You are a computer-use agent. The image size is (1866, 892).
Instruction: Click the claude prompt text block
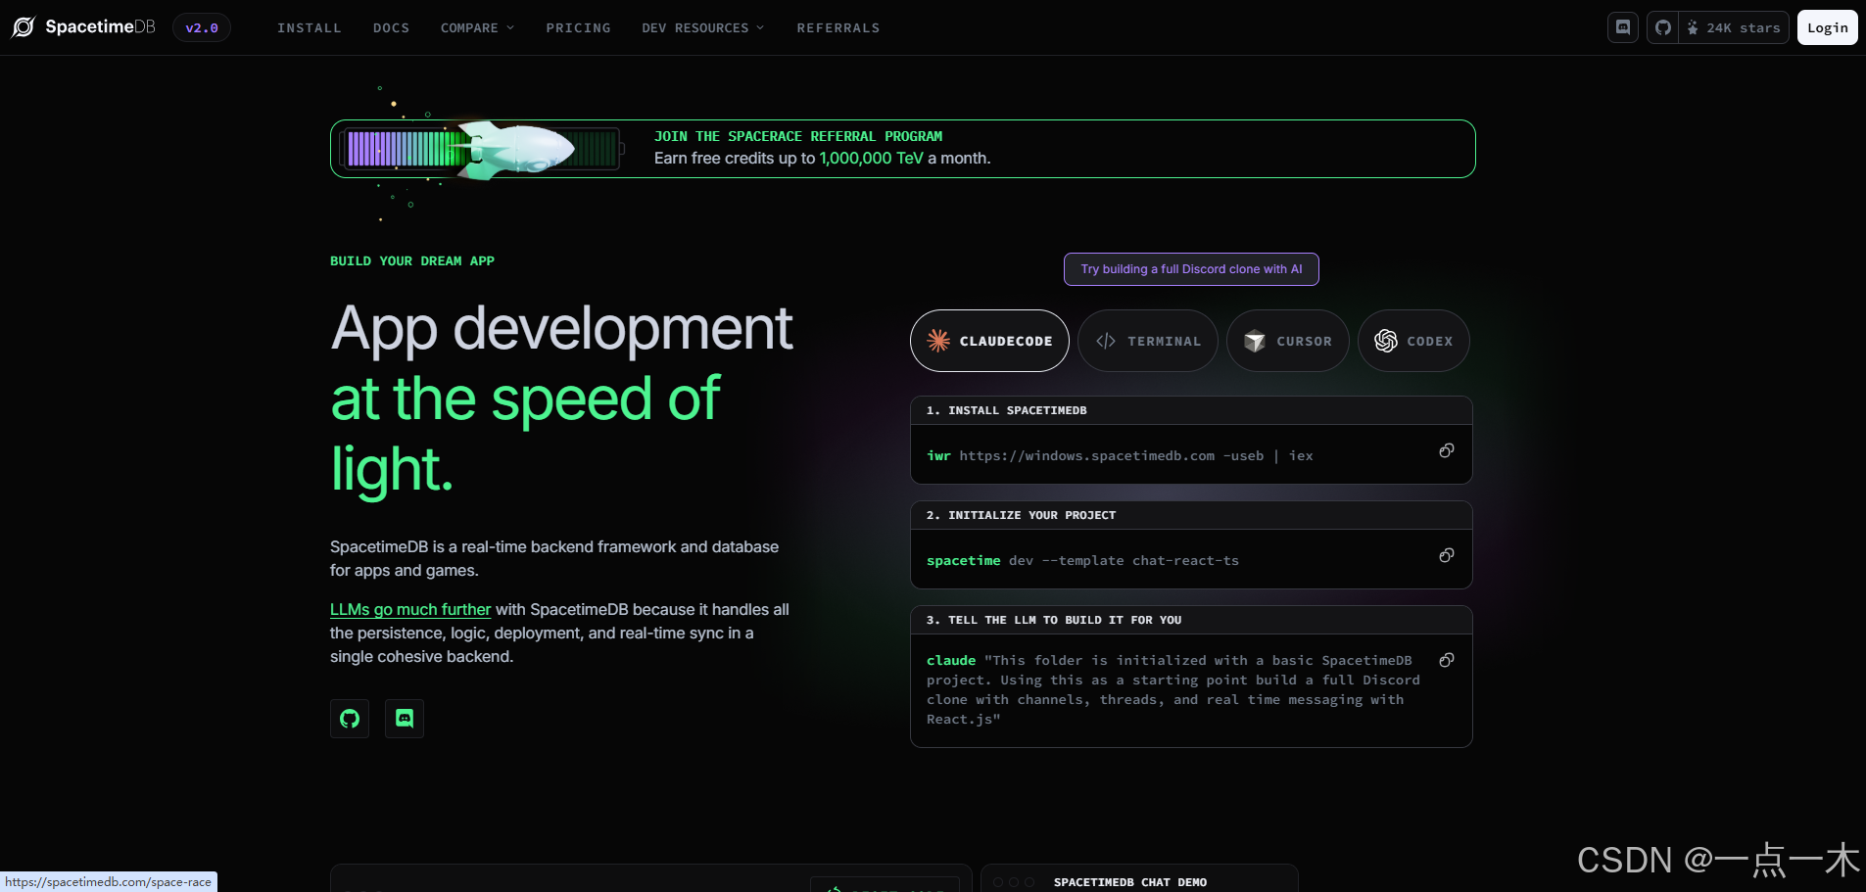(1173, 689)
